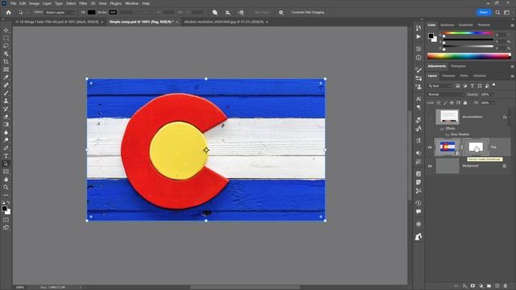The image size is (516, 290).
Task: Select the Clone Stamp tool
Action: click(6, 101)
